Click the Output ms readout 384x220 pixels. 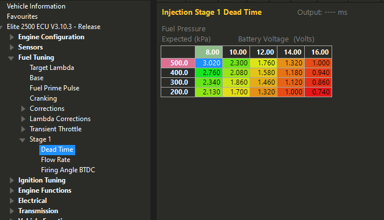point(322,13)
